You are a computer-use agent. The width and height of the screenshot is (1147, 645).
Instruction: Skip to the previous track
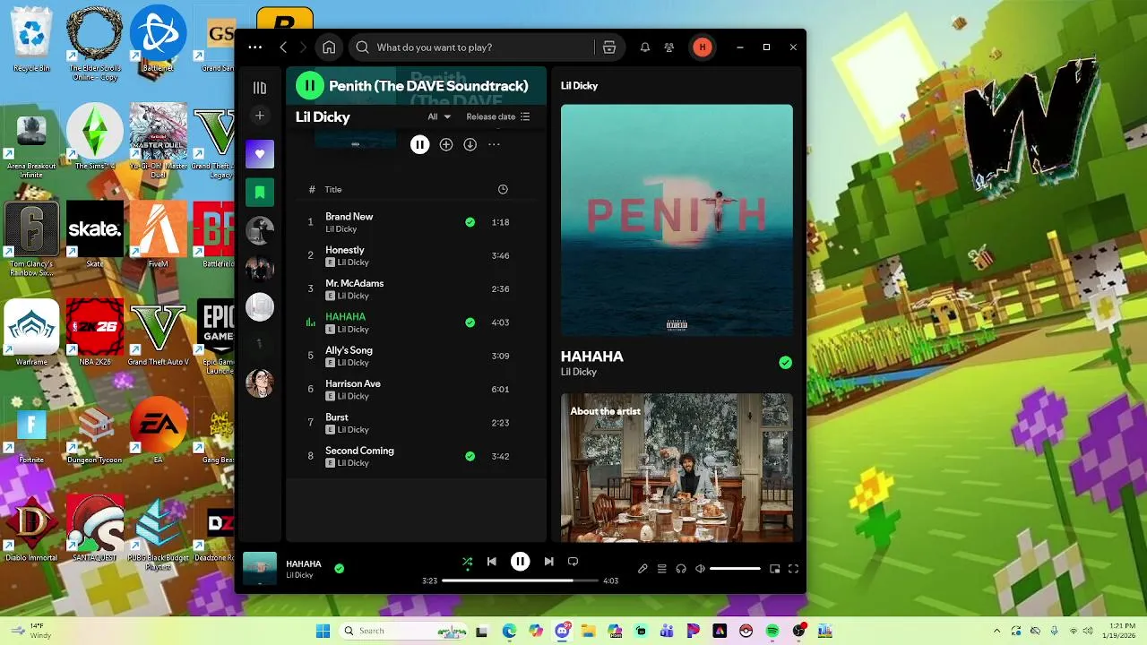click(491, 562)
